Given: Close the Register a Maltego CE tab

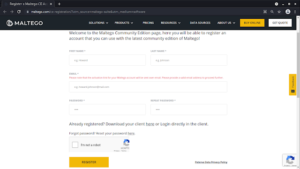Looking at the screenshot, I should (x=51, y=4).
